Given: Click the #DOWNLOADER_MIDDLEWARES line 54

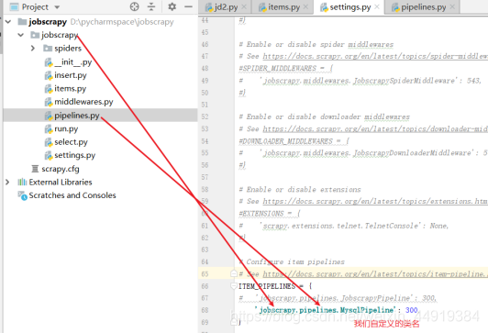Looking at the screenshot, I should (294, 141).
